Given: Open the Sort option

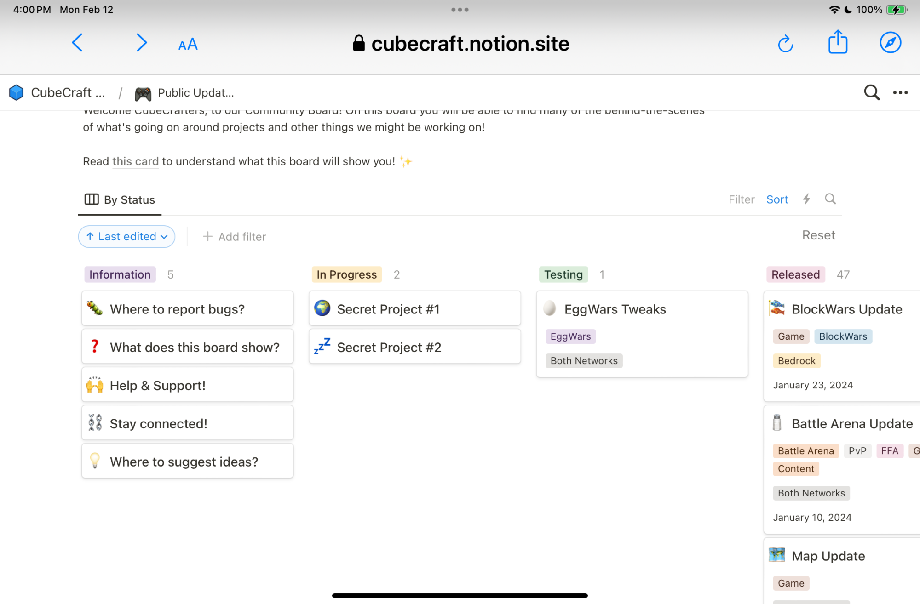Looking at the screenshot, I should click(777, 199).
